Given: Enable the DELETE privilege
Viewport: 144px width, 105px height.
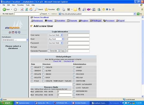Looking at the screenshot, I should point(32,78).
